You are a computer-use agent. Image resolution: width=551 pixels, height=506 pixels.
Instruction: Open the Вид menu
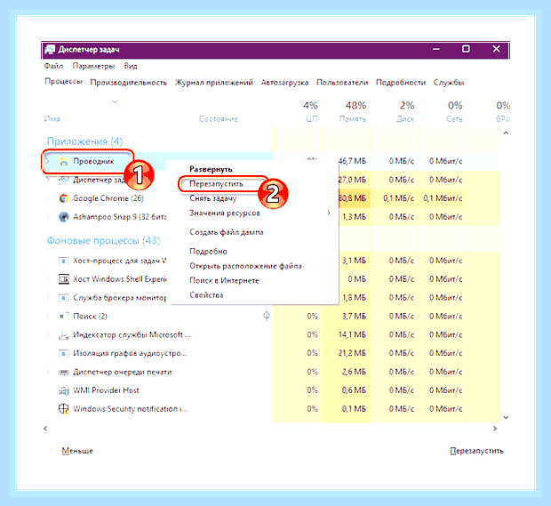131,66
